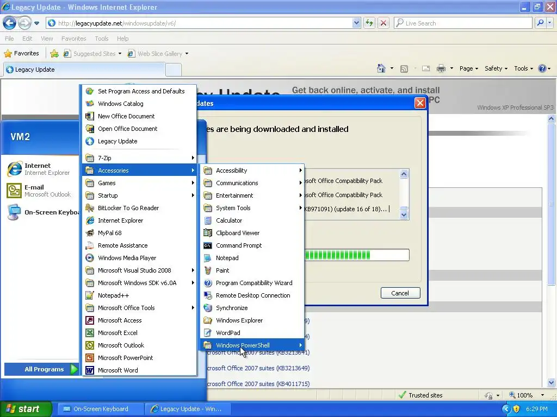Open IE Page menu dropdown

point(469,68)
